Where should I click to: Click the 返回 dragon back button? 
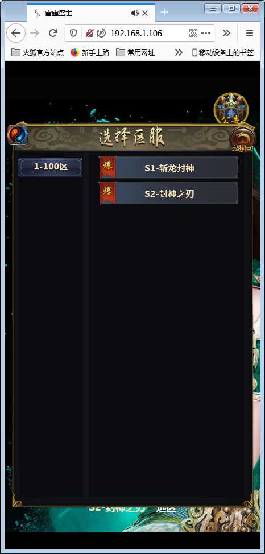[243, 139]
